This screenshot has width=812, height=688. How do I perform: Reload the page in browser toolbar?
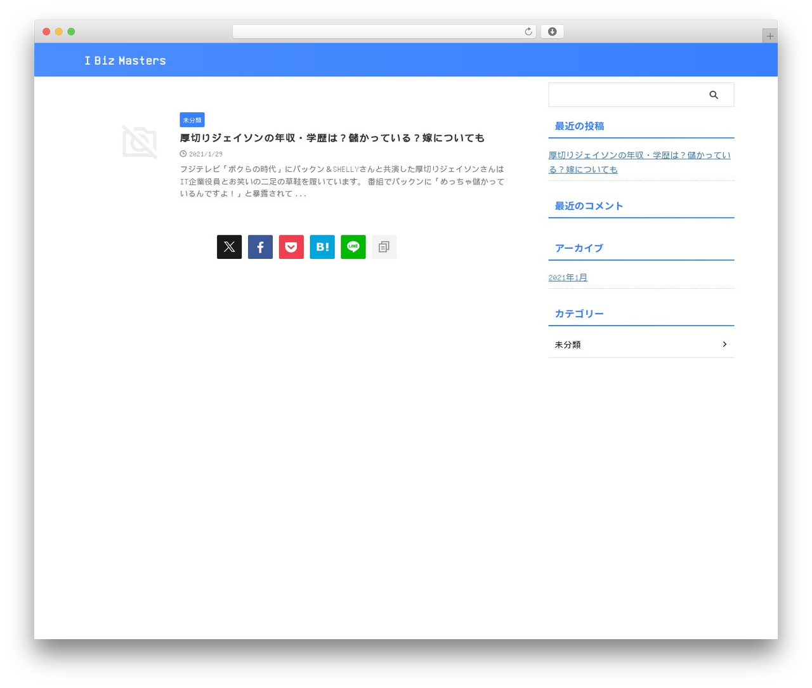click(528, 32)
